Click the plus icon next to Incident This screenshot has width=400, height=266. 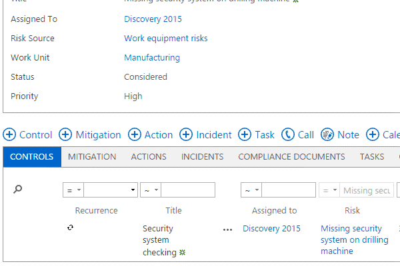tap(186, 134)
